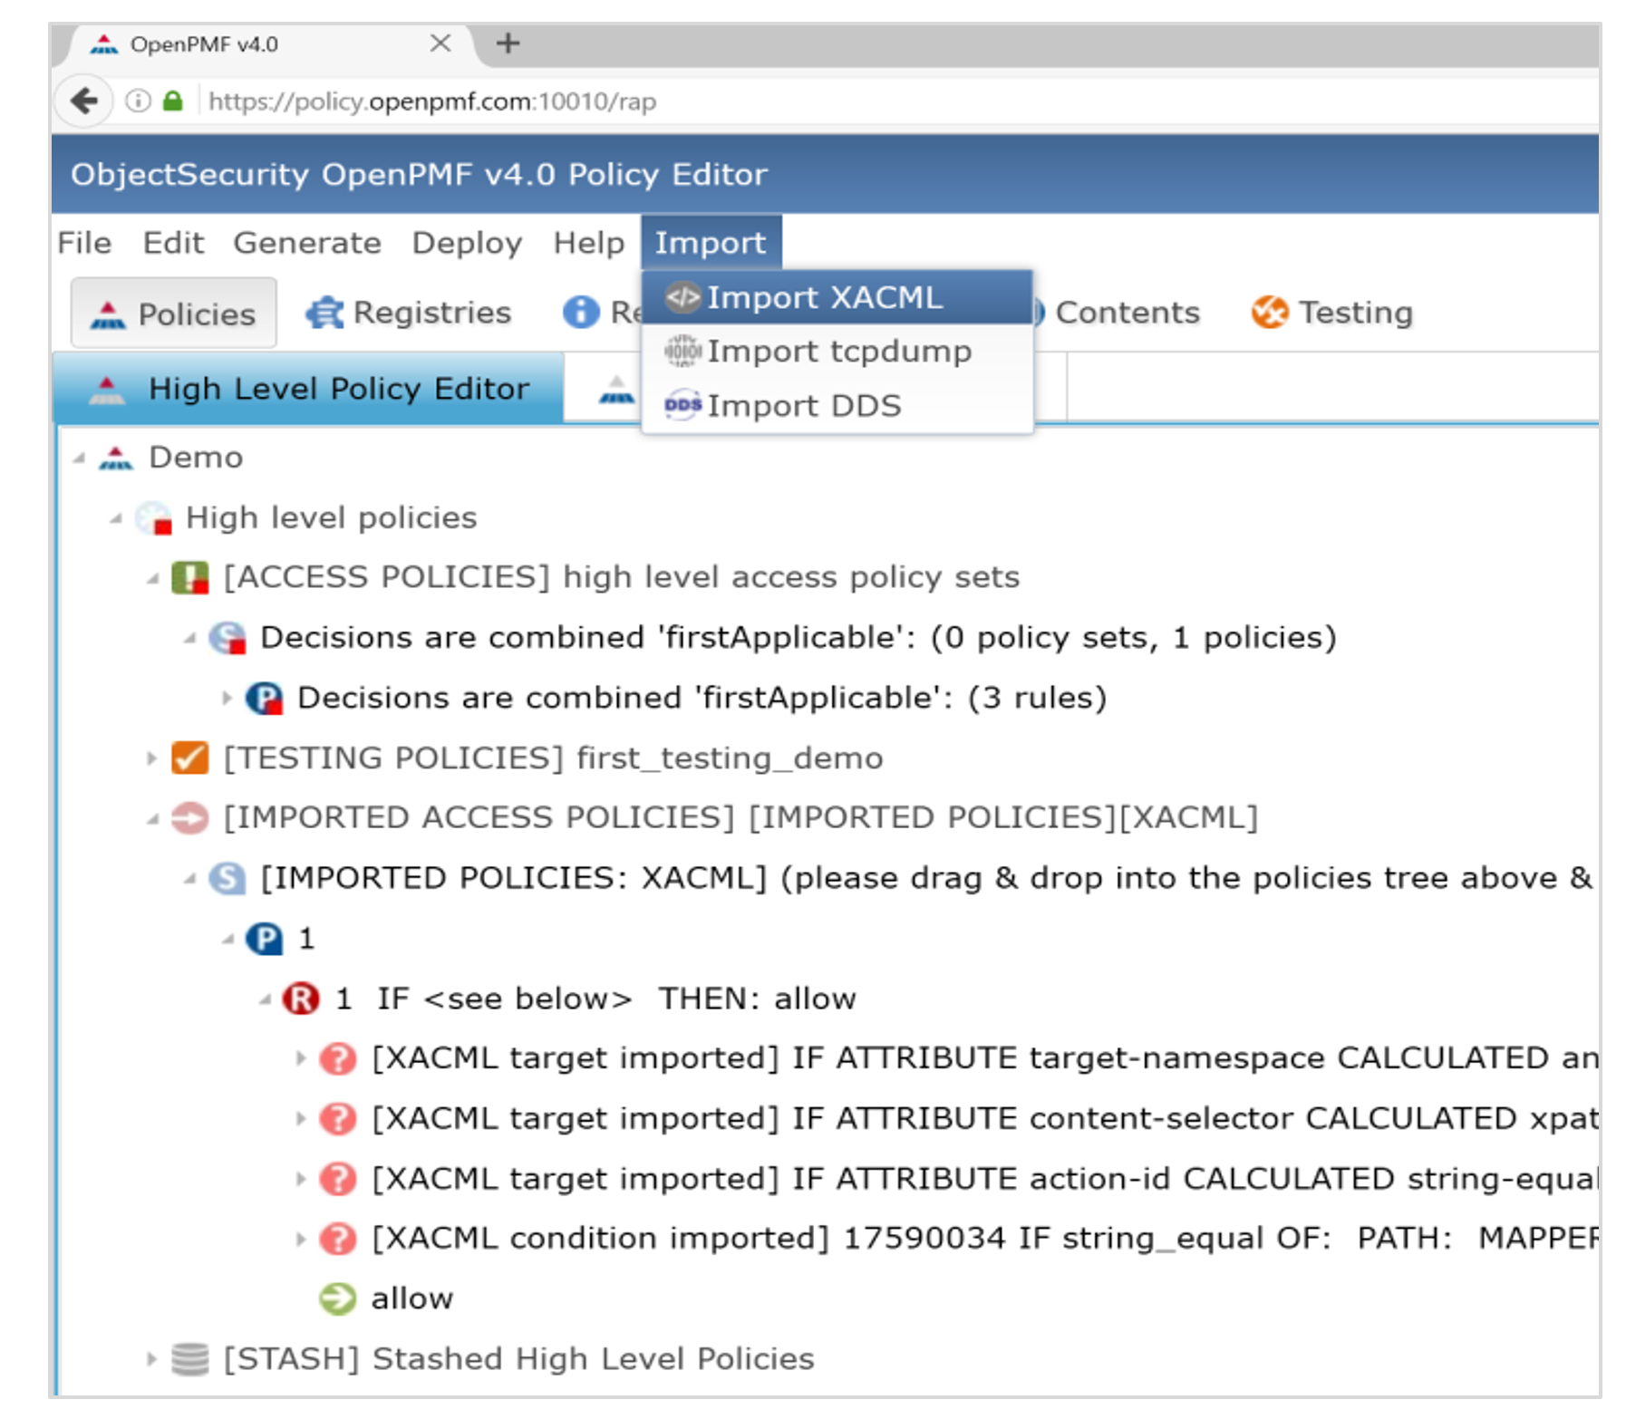Select rule '1 IF <see below> THEN: allow'
This screenshot has width=1626, height=1419.
(x=595, y=999)
